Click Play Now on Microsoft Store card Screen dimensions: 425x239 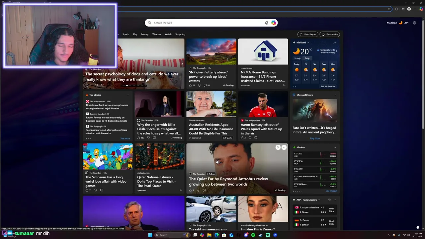(x=315, y=138)
